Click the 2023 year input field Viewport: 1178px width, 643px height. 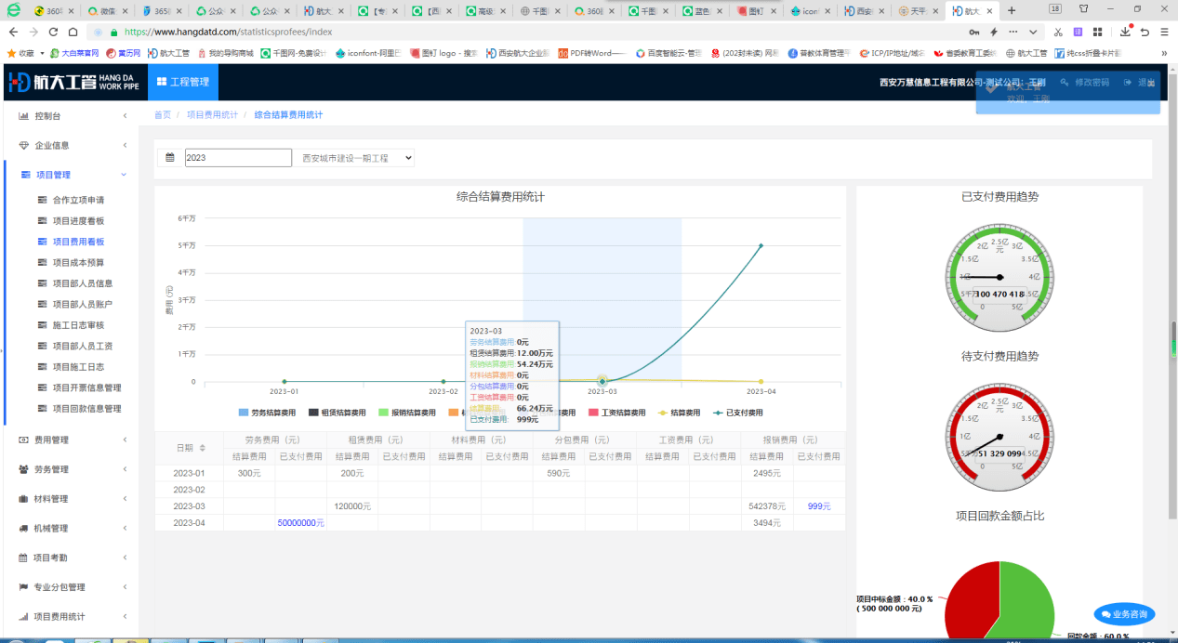pos(238,158)
